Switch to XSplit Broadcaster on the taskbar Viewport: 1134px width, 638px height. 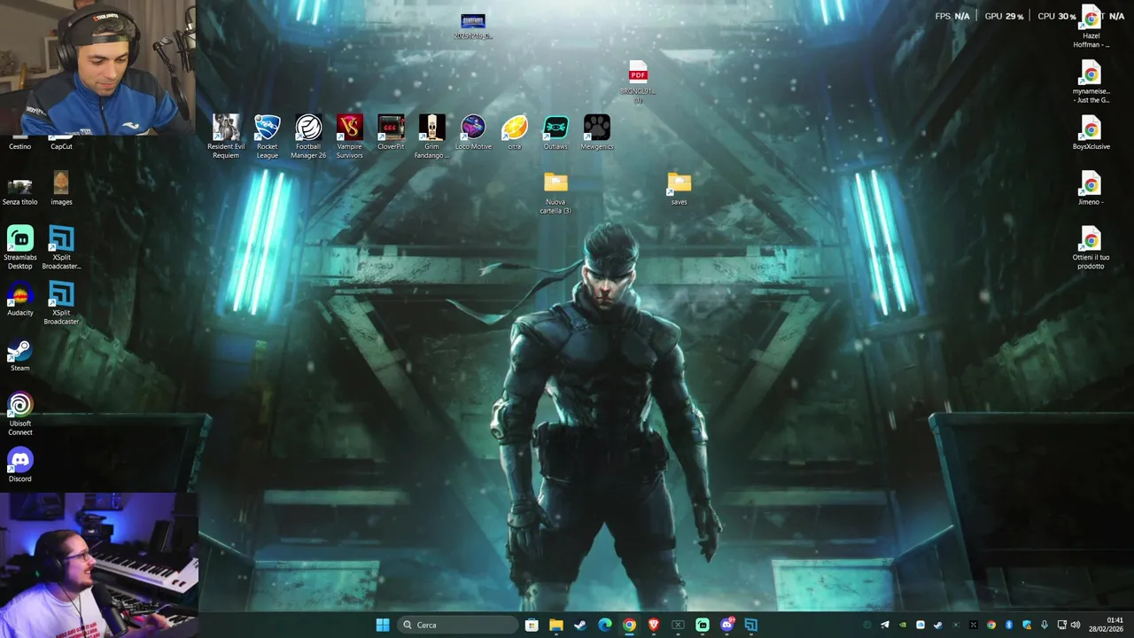[751, 625]
